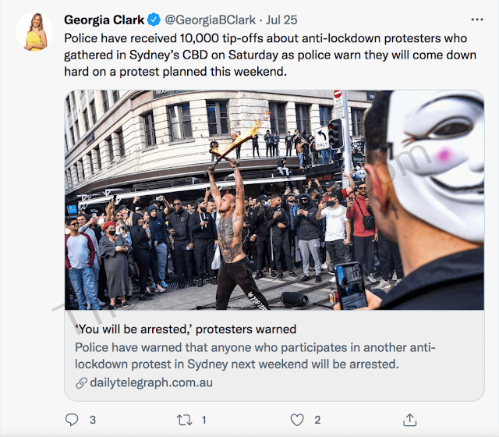
Task: Click the retweet count of 1
Action: 203,420
